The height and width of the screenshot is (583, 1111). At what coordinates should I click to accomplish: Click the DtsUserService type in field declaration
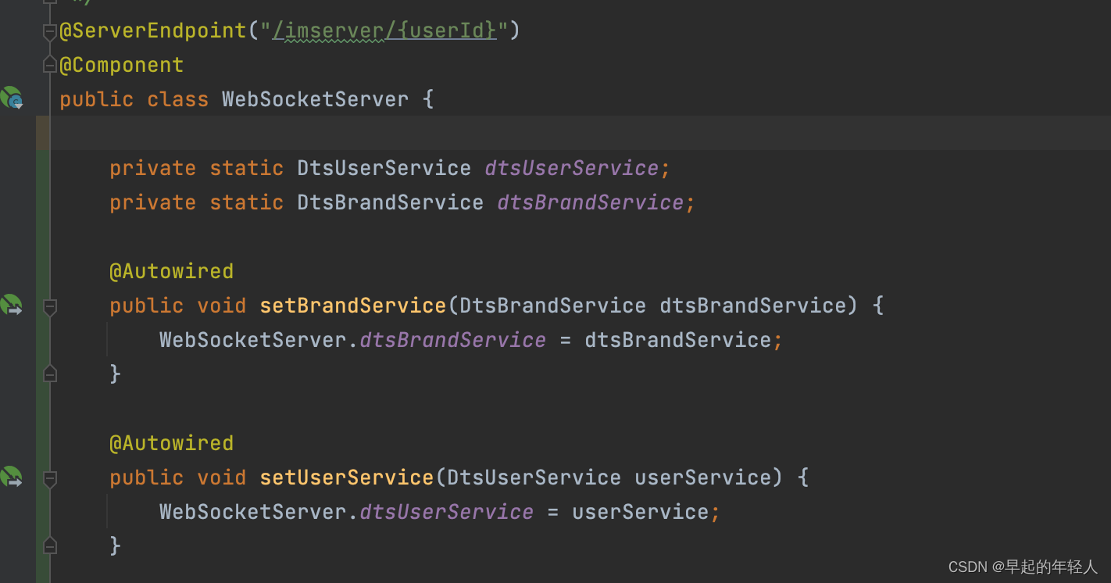click(x=384, y=168)
